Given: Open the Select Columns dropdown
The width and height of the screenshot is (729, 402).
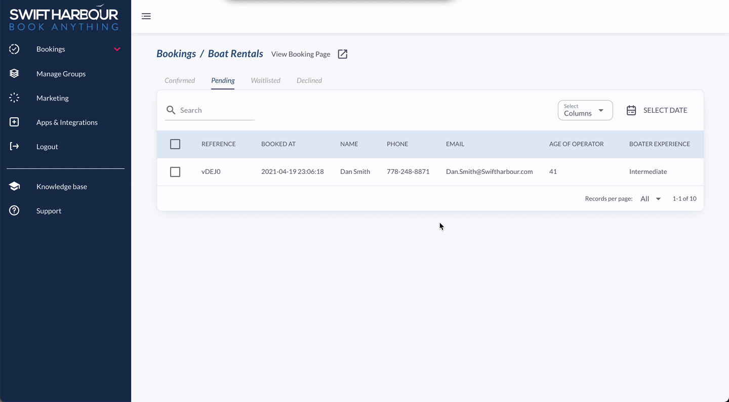Looking at the screenshot, I should click(x=585, y=110).
